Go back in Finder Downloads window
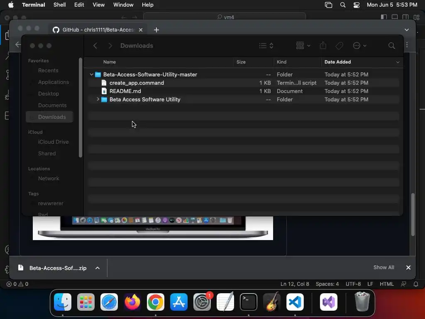The image size is (425, 319). [95, 46]
